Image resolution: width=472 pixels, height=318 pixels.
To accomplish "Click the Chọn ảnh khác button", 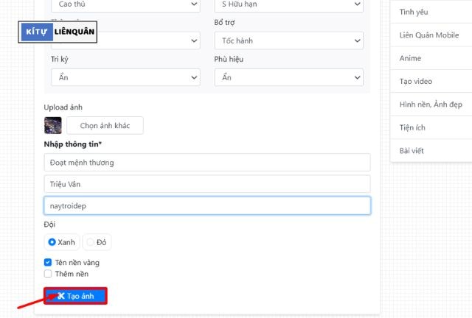I will pos(105,125).
